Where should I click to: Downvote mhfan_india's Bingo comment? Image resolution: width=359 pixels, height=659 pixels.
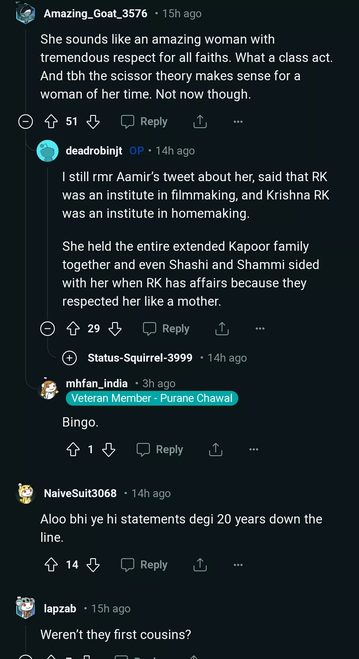click(x=109, y=450)
